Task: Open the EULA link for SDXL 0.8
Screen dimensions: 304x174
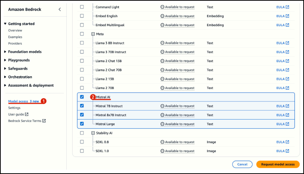Action: coord(283,142)
